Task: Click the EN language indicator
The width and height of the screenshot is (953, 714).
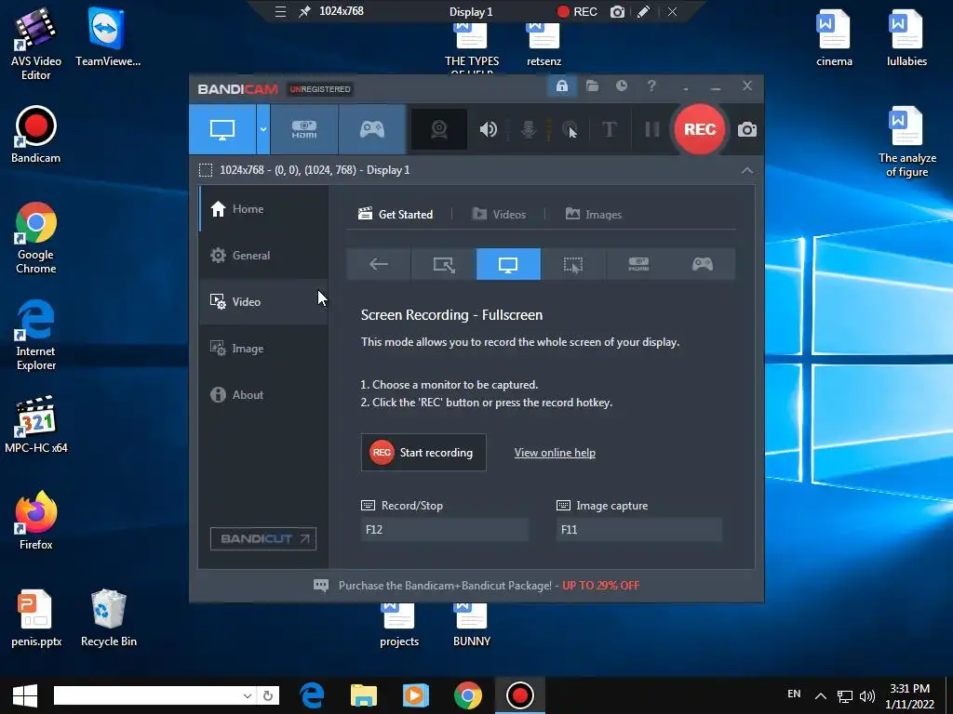Action: tap(794, 694)
